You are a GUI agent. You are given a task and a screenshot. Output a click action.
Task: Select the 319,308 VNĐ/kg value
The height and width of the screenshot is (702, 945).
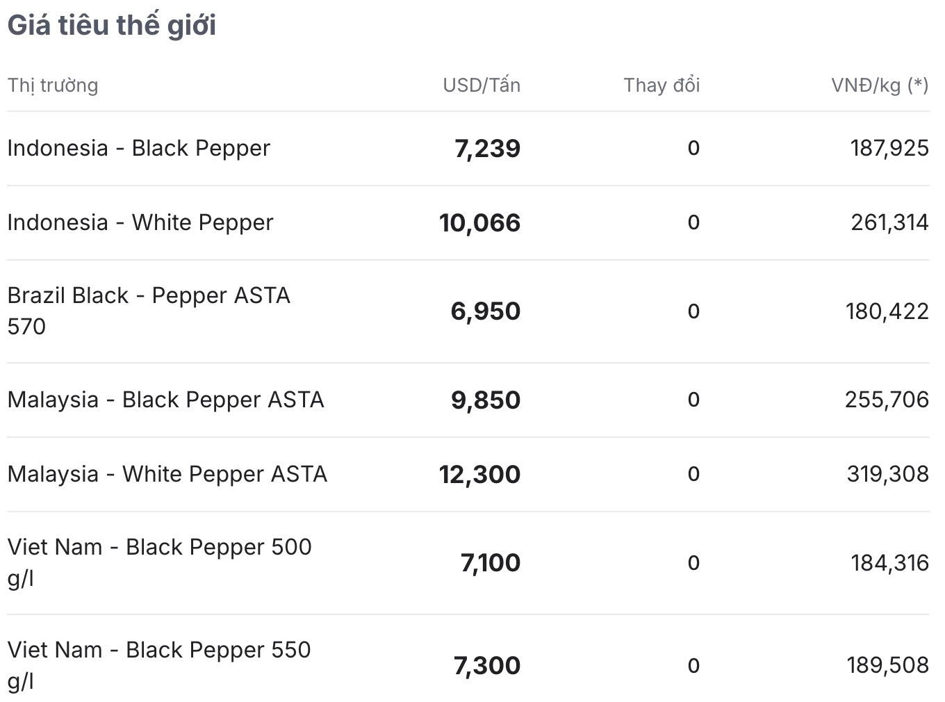(x=887, y=474)
